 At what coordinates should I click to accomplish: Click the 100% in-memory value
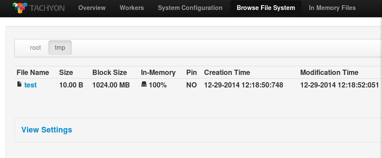(x=157, y=85)
